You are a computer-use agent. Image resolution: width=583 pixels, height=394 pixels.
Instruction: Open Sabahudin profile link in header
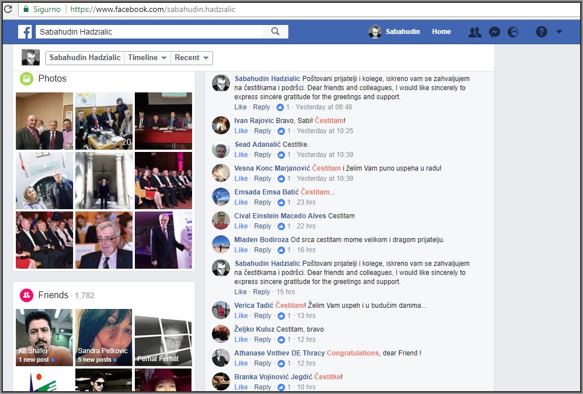click(394, 32)
